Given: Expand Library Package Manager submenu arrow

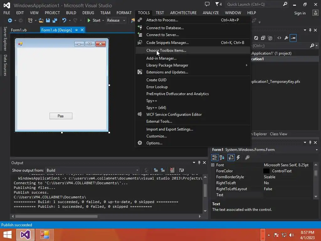Looking at the screenshot, I should (246, 65).
